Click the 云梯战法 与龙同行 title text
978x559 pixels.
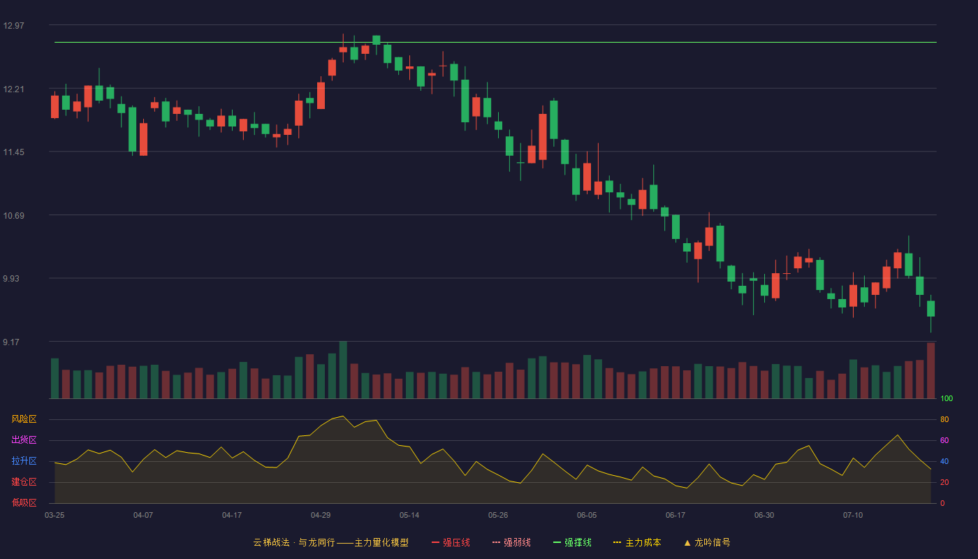pos(294,542)
